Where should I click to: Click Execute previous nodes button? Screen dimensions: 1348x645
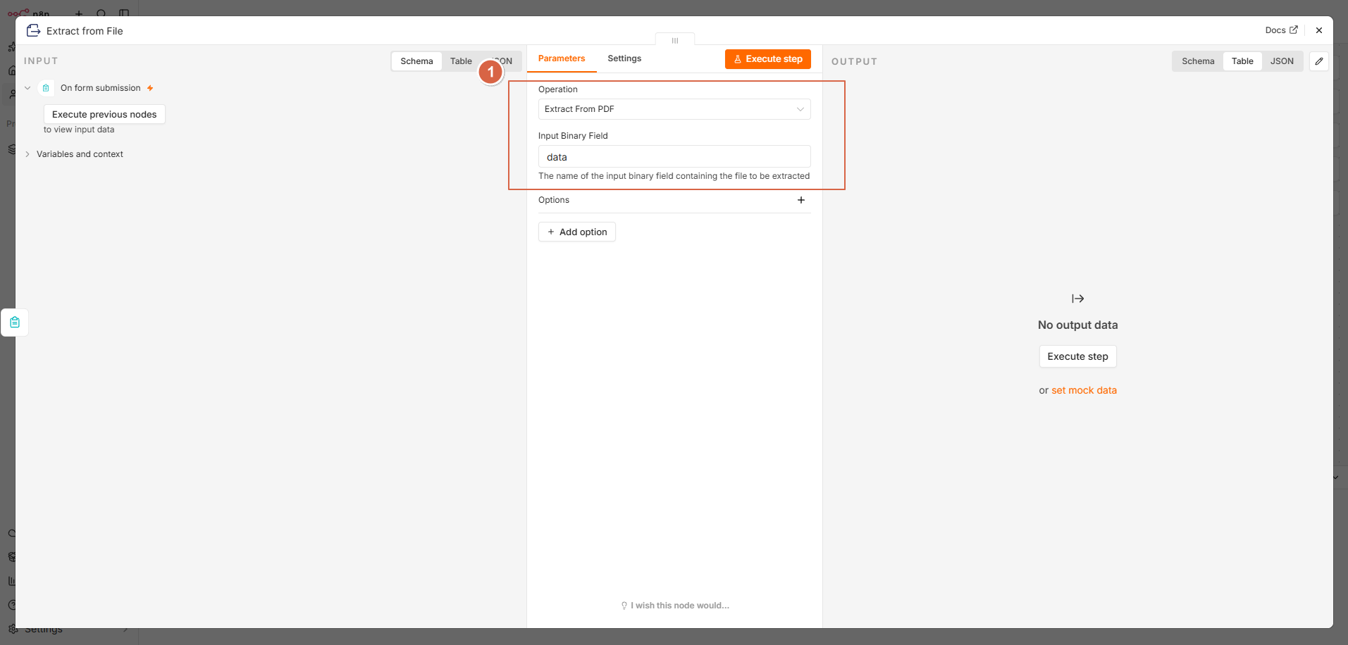(104, 114)
